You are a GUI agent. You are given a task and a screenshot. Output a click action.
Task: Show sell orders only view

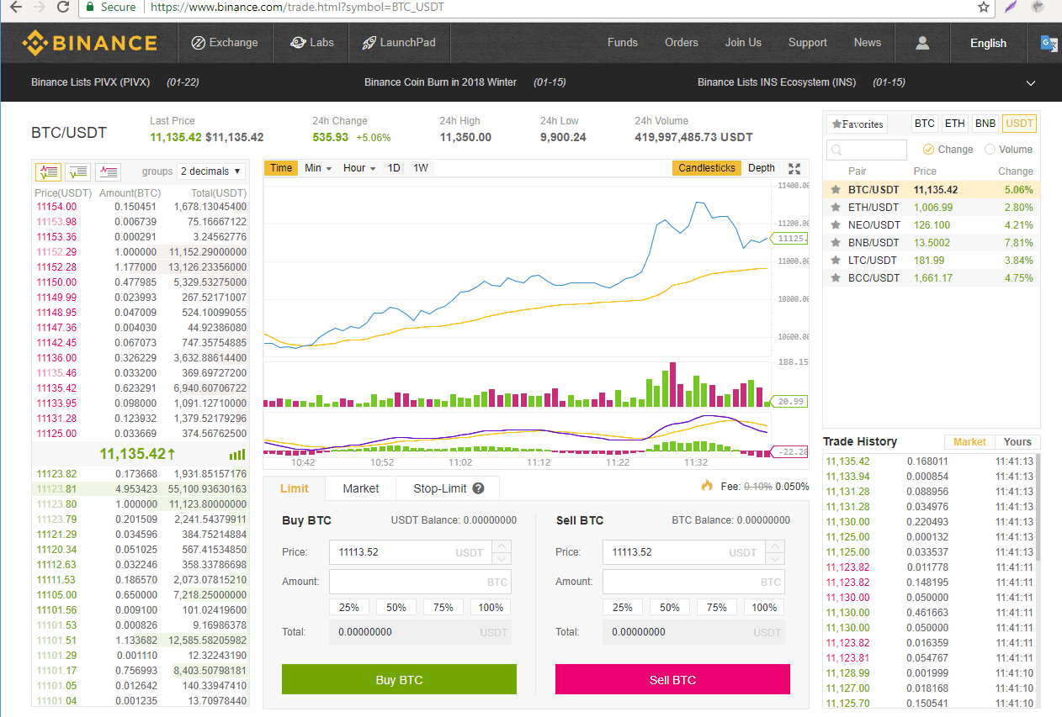coord(108,171)
